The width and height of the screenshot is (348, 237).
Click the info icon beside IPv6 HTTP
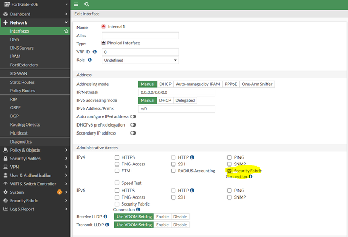tap(192, 191)
